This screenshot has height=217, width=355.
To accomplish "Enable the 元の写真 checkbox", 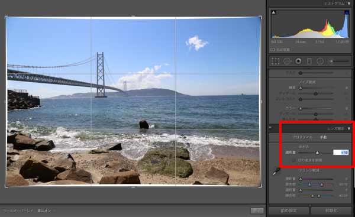I will coord(273,50).
